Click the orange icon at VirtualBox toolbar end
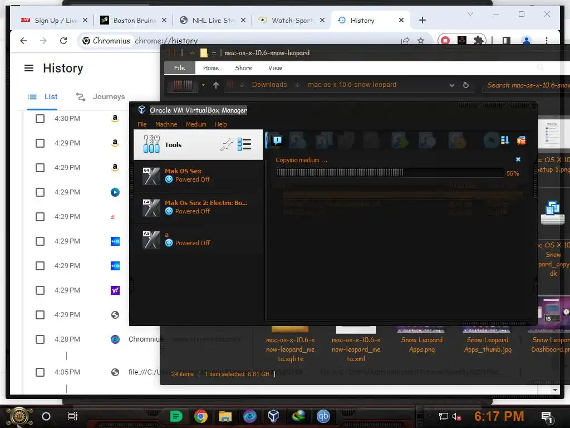The height and width of the screenshot is (428, 570). point(522,140)
